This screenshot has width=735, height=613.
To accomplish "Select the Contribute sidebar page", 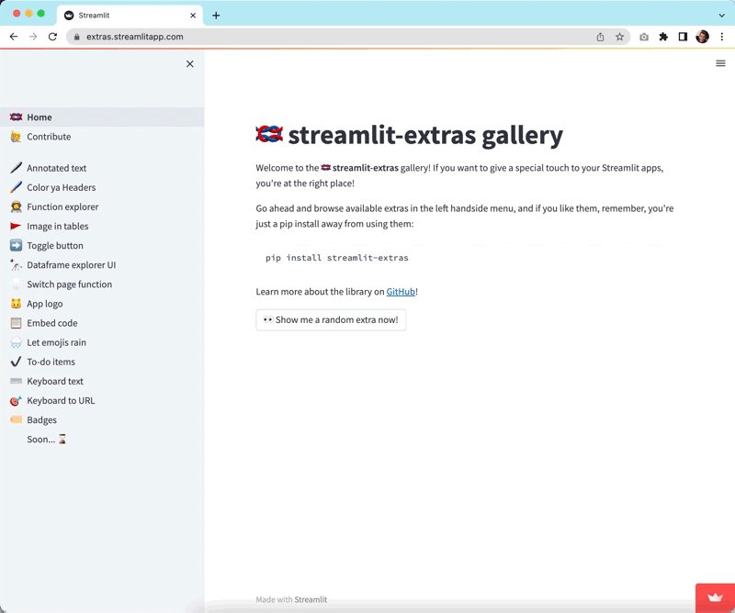I will [x=49, y=136].
